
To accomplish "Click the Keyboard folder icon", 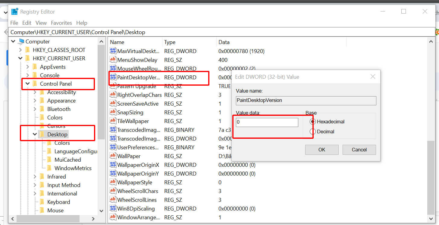I will (x=42, y=202).
